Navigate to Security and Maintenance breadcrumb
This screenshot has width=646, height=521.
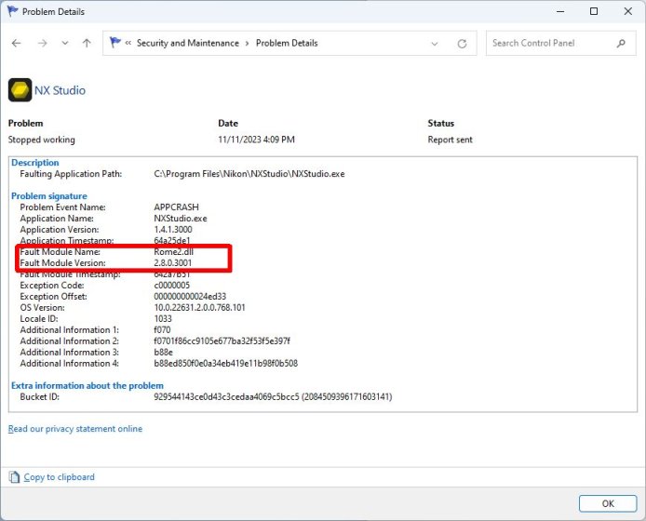[187, 43]
